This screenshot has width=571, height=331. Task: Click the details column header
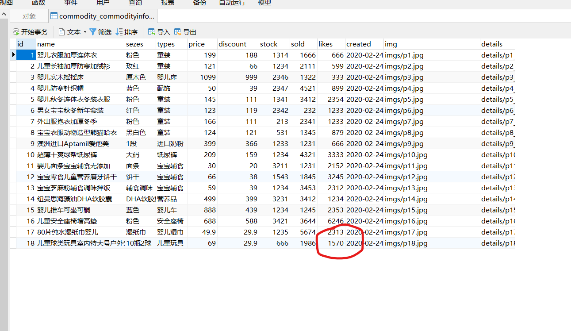point(498,44)
